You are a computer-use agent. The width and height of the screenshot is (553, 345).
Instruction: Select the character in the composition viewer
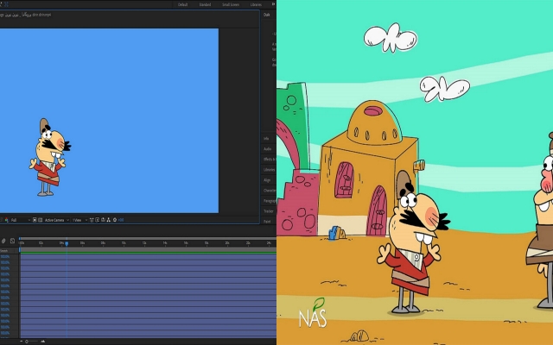(x=50, y=157)
